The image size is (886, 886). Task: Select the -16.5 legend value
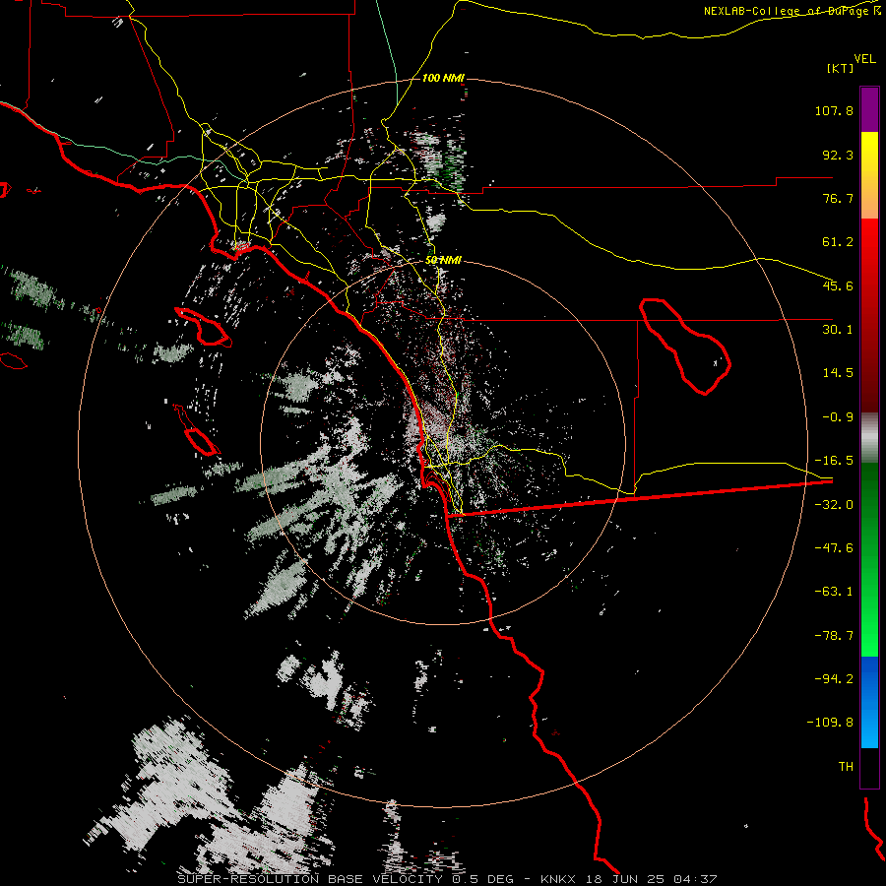834,461
